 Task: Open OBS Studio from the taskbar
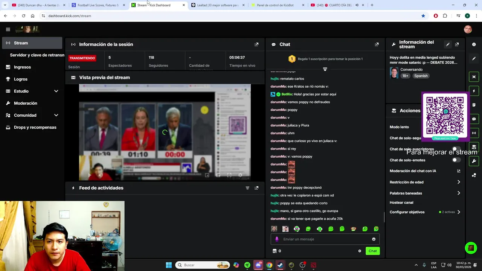[x=302, y=265]
